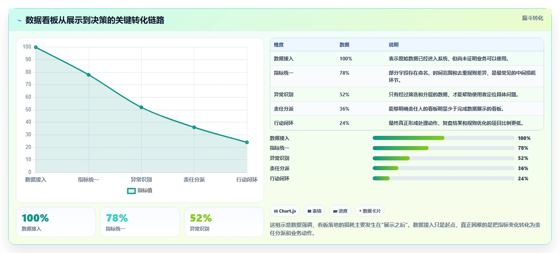
Task: Click the 行动闭环 progress bar
Action: click(x=444, y=178)
